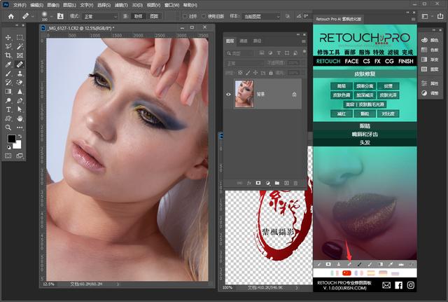Viewport: 448px width, 302px height.
Task: Open the 滤镜 menu
Action: [121, 5]
